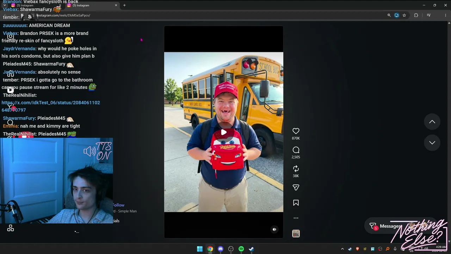The image size is (451, 254).
Task: Open the Reels icon in Instagram's sidebar
Action: [11, 90]
